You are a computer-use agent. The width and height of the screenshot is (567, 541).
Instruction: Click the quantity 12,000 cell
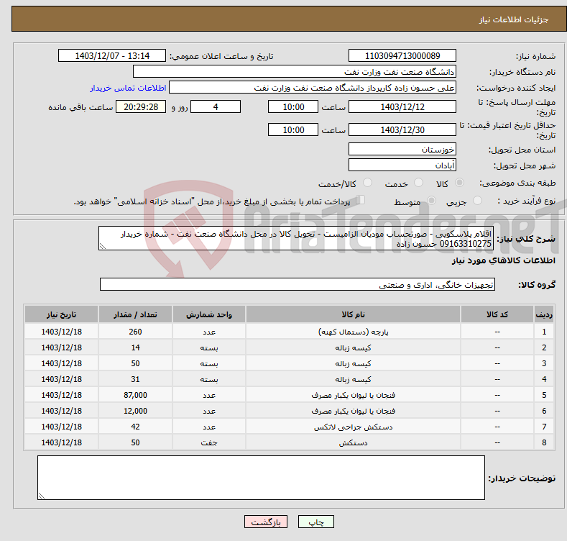[135, 411]
